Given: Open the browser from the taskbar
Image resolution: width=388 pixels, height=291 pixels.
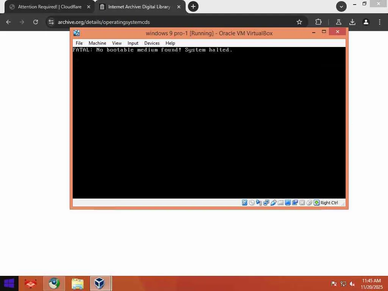Looking at the screenshot, I should click(54, 283).
